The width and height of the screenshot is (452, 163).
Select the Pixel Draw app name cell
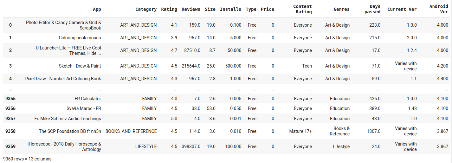click(x=63, y=79)
